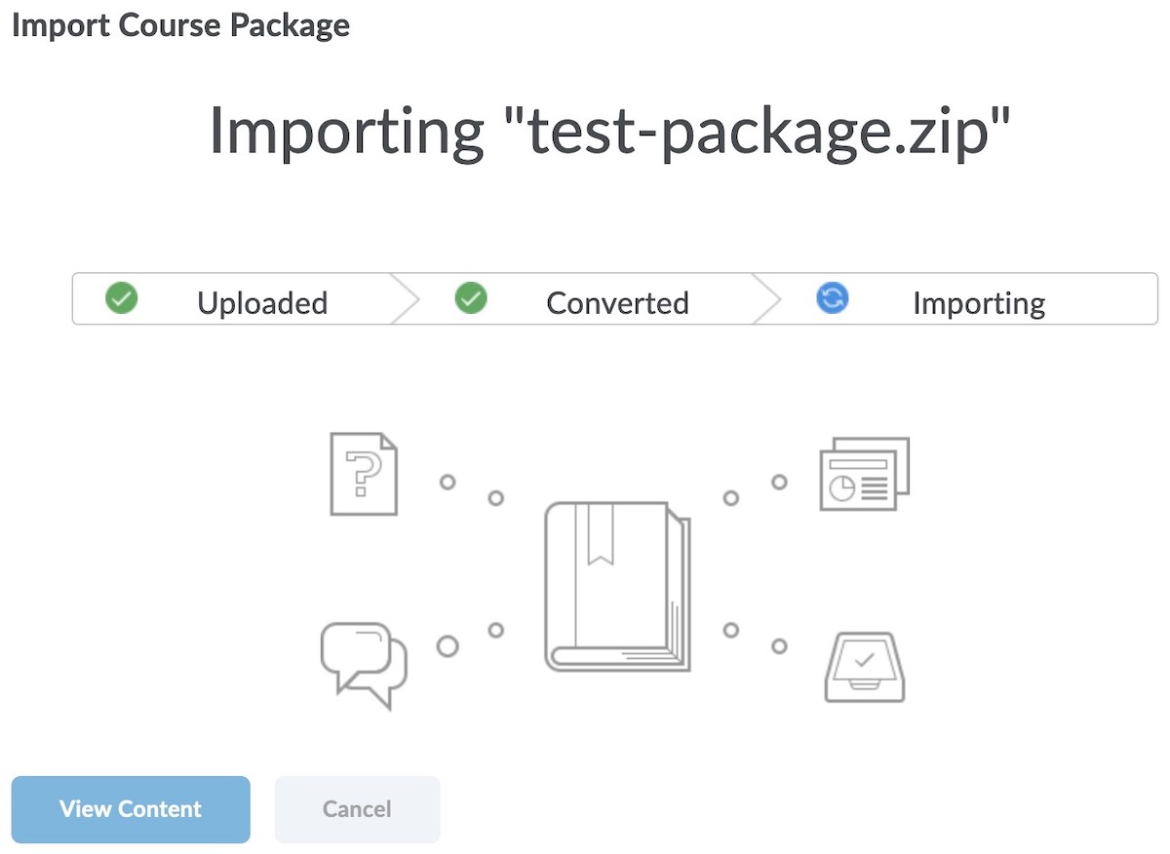Cancel the course package import
The width and height of the screenshot is (1170, 854).
[357, 809]
